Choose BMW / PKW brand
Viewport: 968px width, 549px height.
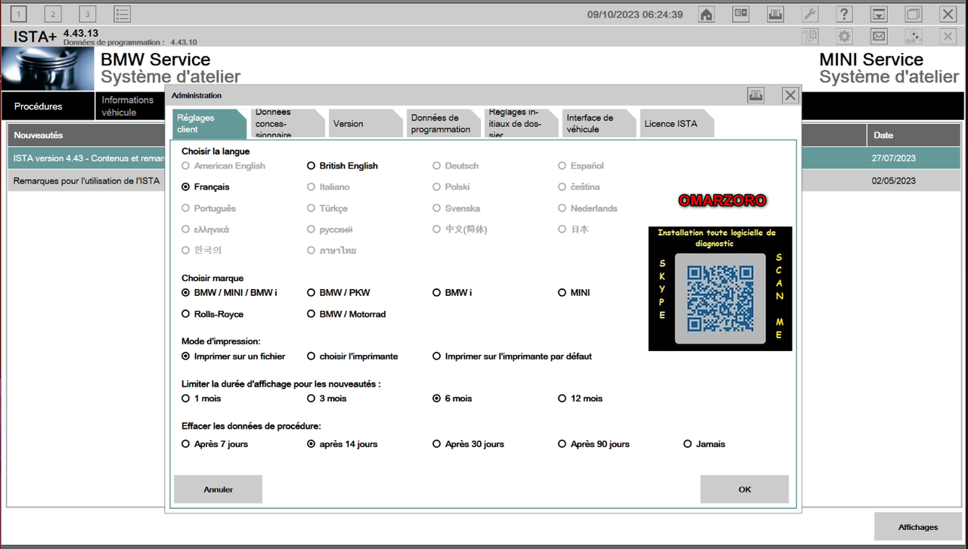[338, 292]
